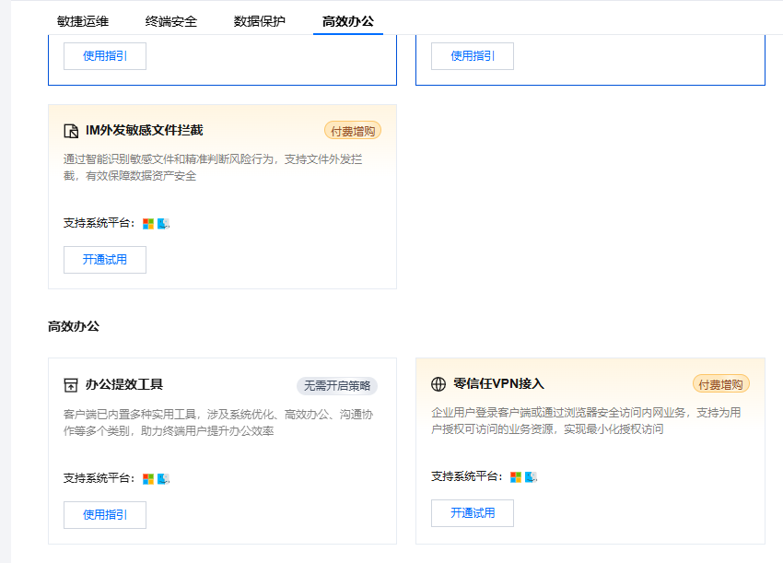Click the 零信任VPN接入 globe icon
783x563 pixels.
click(438, 383)
